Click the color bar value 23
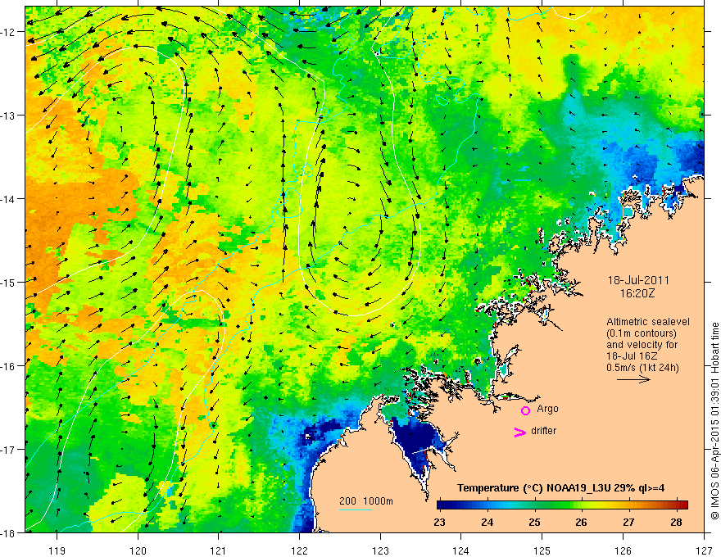 (x=440, y=522)
